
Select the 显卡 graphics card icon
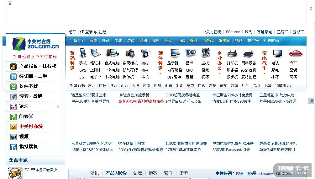[x=191, y=53]
